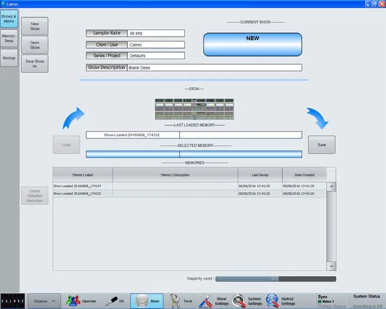Sort by Date Created column header
Screen dimensions: 386x309
[x=304, y=175]
